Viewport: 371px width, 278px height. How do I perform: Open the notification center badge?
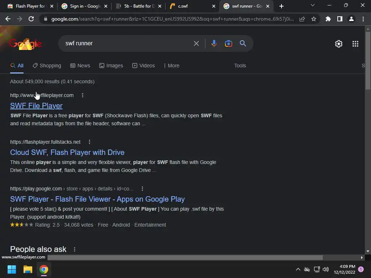[x=361, y=269]
